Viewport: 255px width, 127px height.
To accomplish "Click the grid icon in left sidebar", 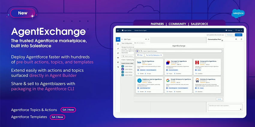I will coord(118,44).
